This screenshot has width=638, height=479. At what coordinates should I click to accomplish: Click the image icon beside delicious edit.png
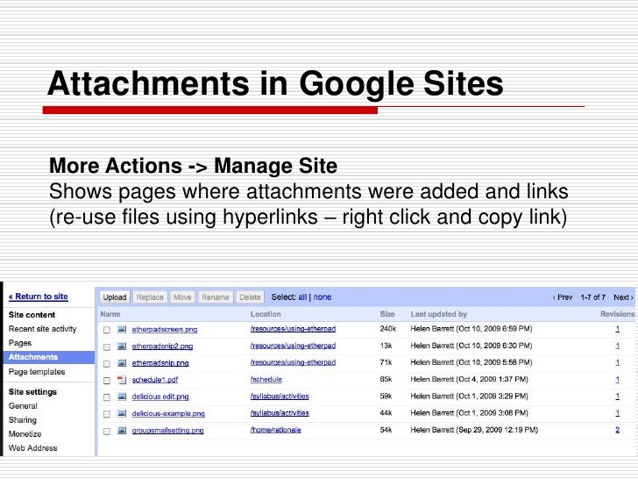tap(122, 397)
